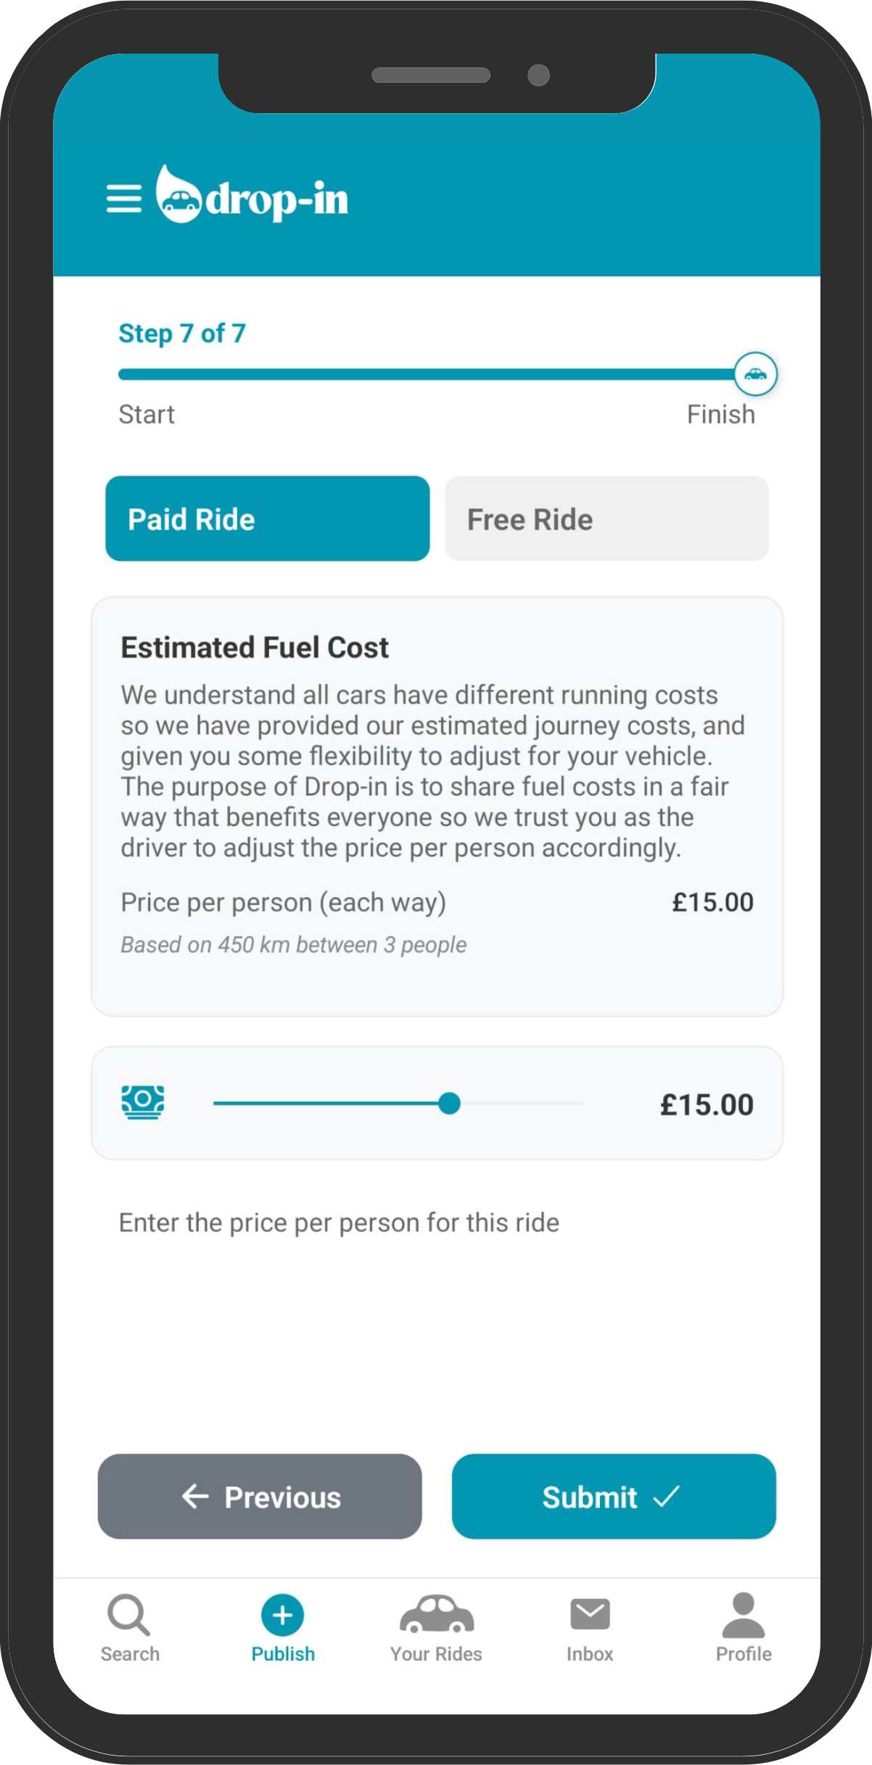Click the Step 7 of 7 label

[182, 334]
